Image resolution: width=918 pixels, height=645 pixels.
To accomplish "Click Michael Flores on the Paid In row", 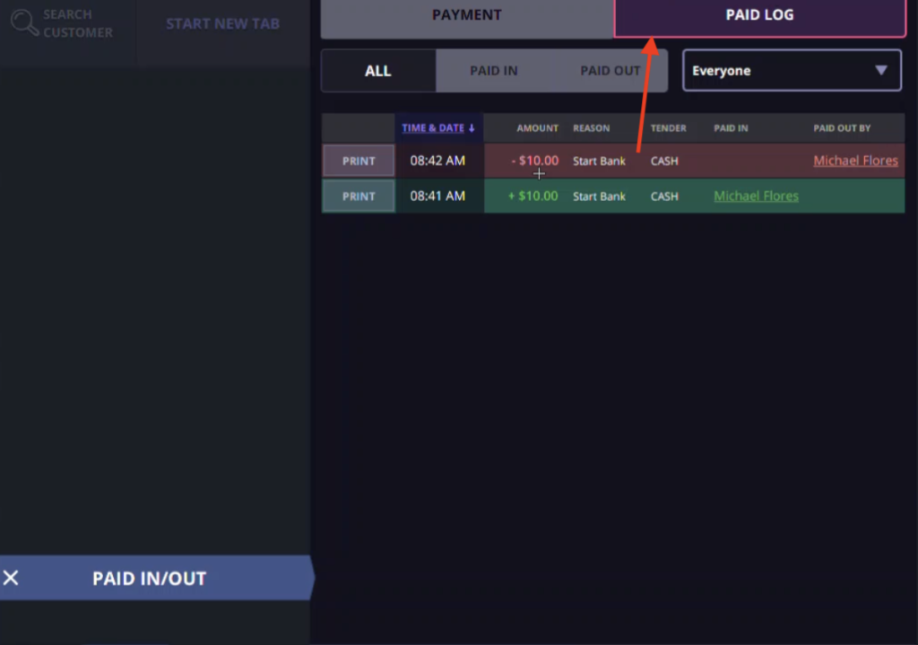I will pos(755,196).
